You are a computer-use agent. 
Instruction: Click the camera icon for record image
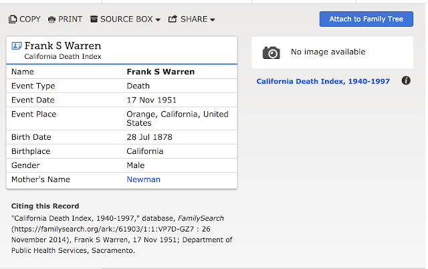[x=271, y=52]
